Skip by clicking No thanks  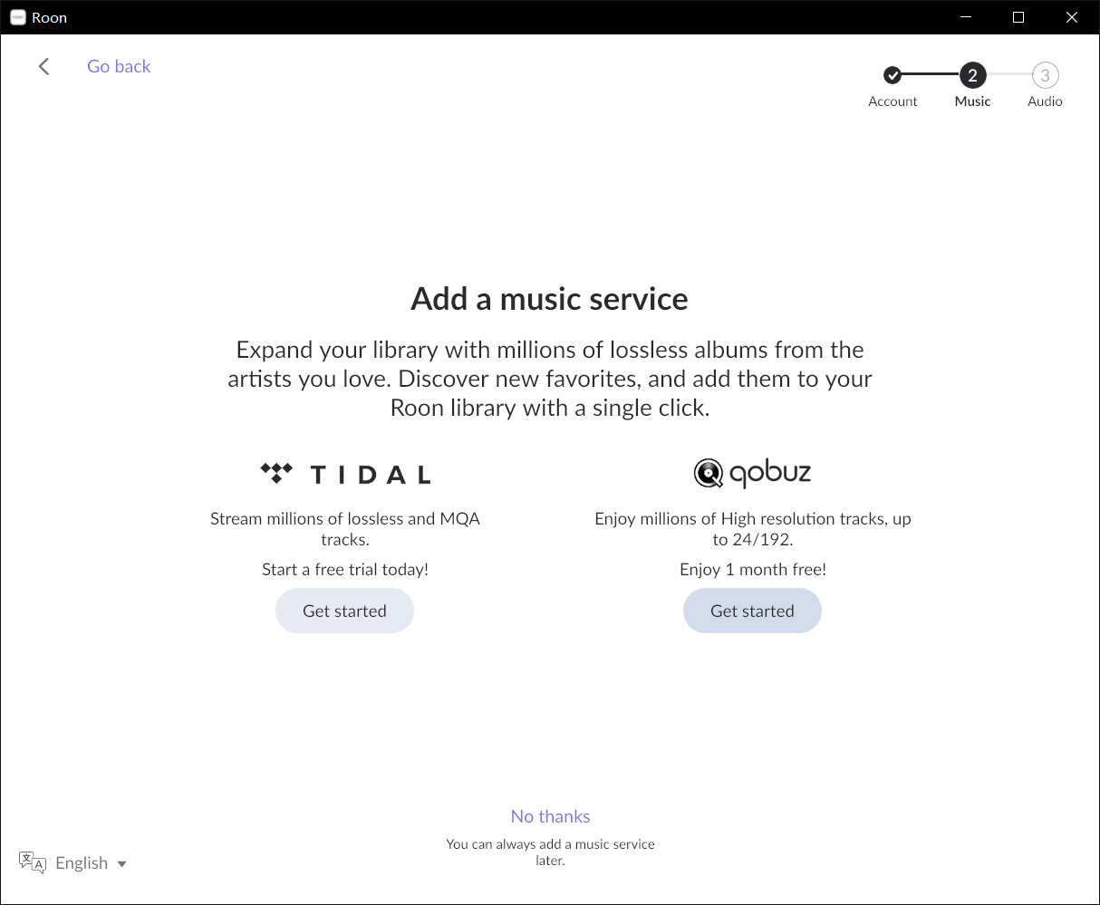(x=550, y=816)
